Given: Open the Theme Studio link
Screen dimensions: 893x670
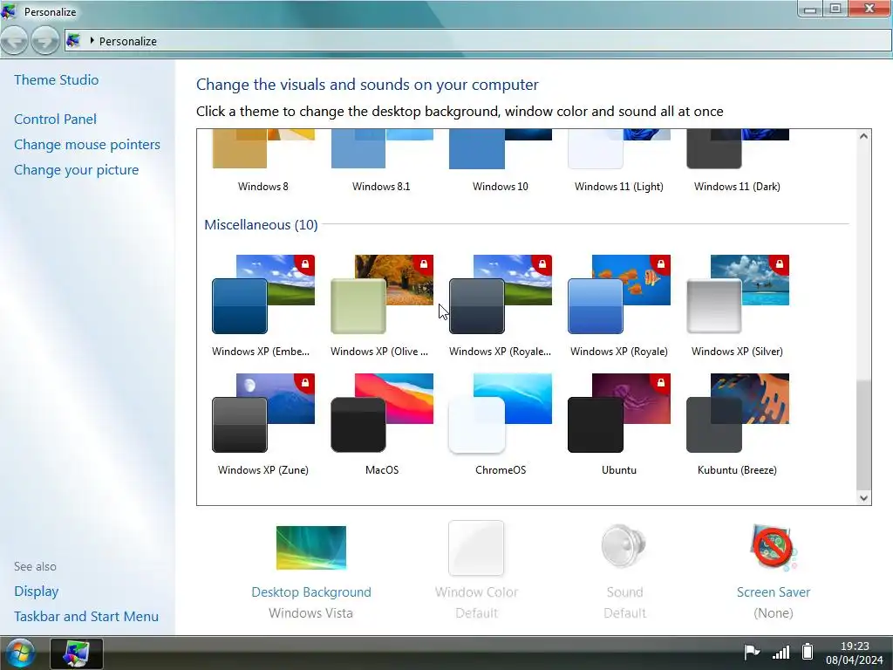Looking at the screenshot, I should pos(57,79).
